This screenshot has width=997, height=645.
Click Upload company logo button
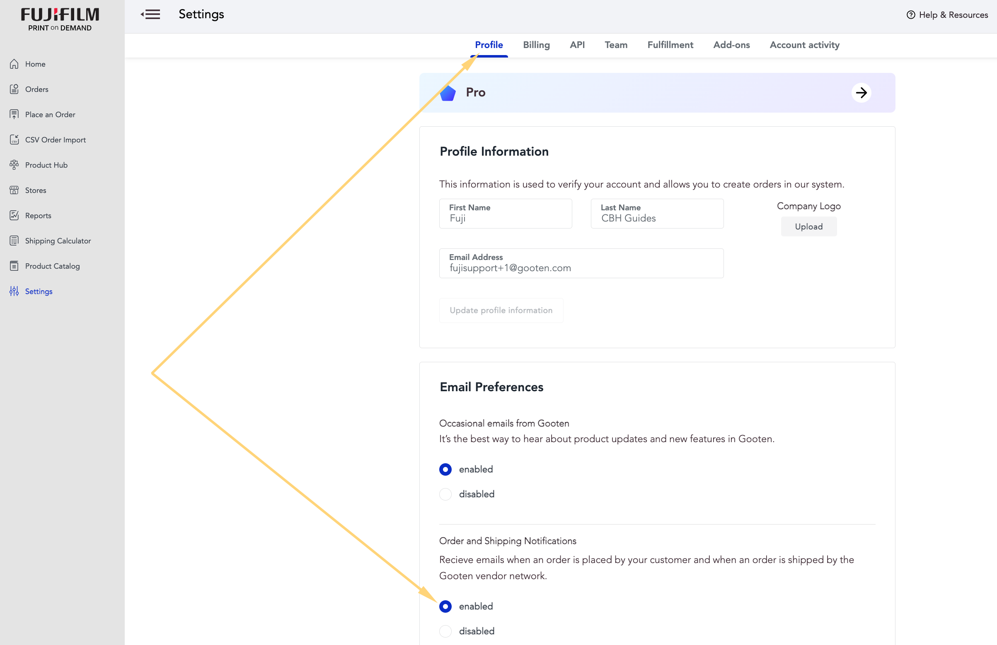808,226
